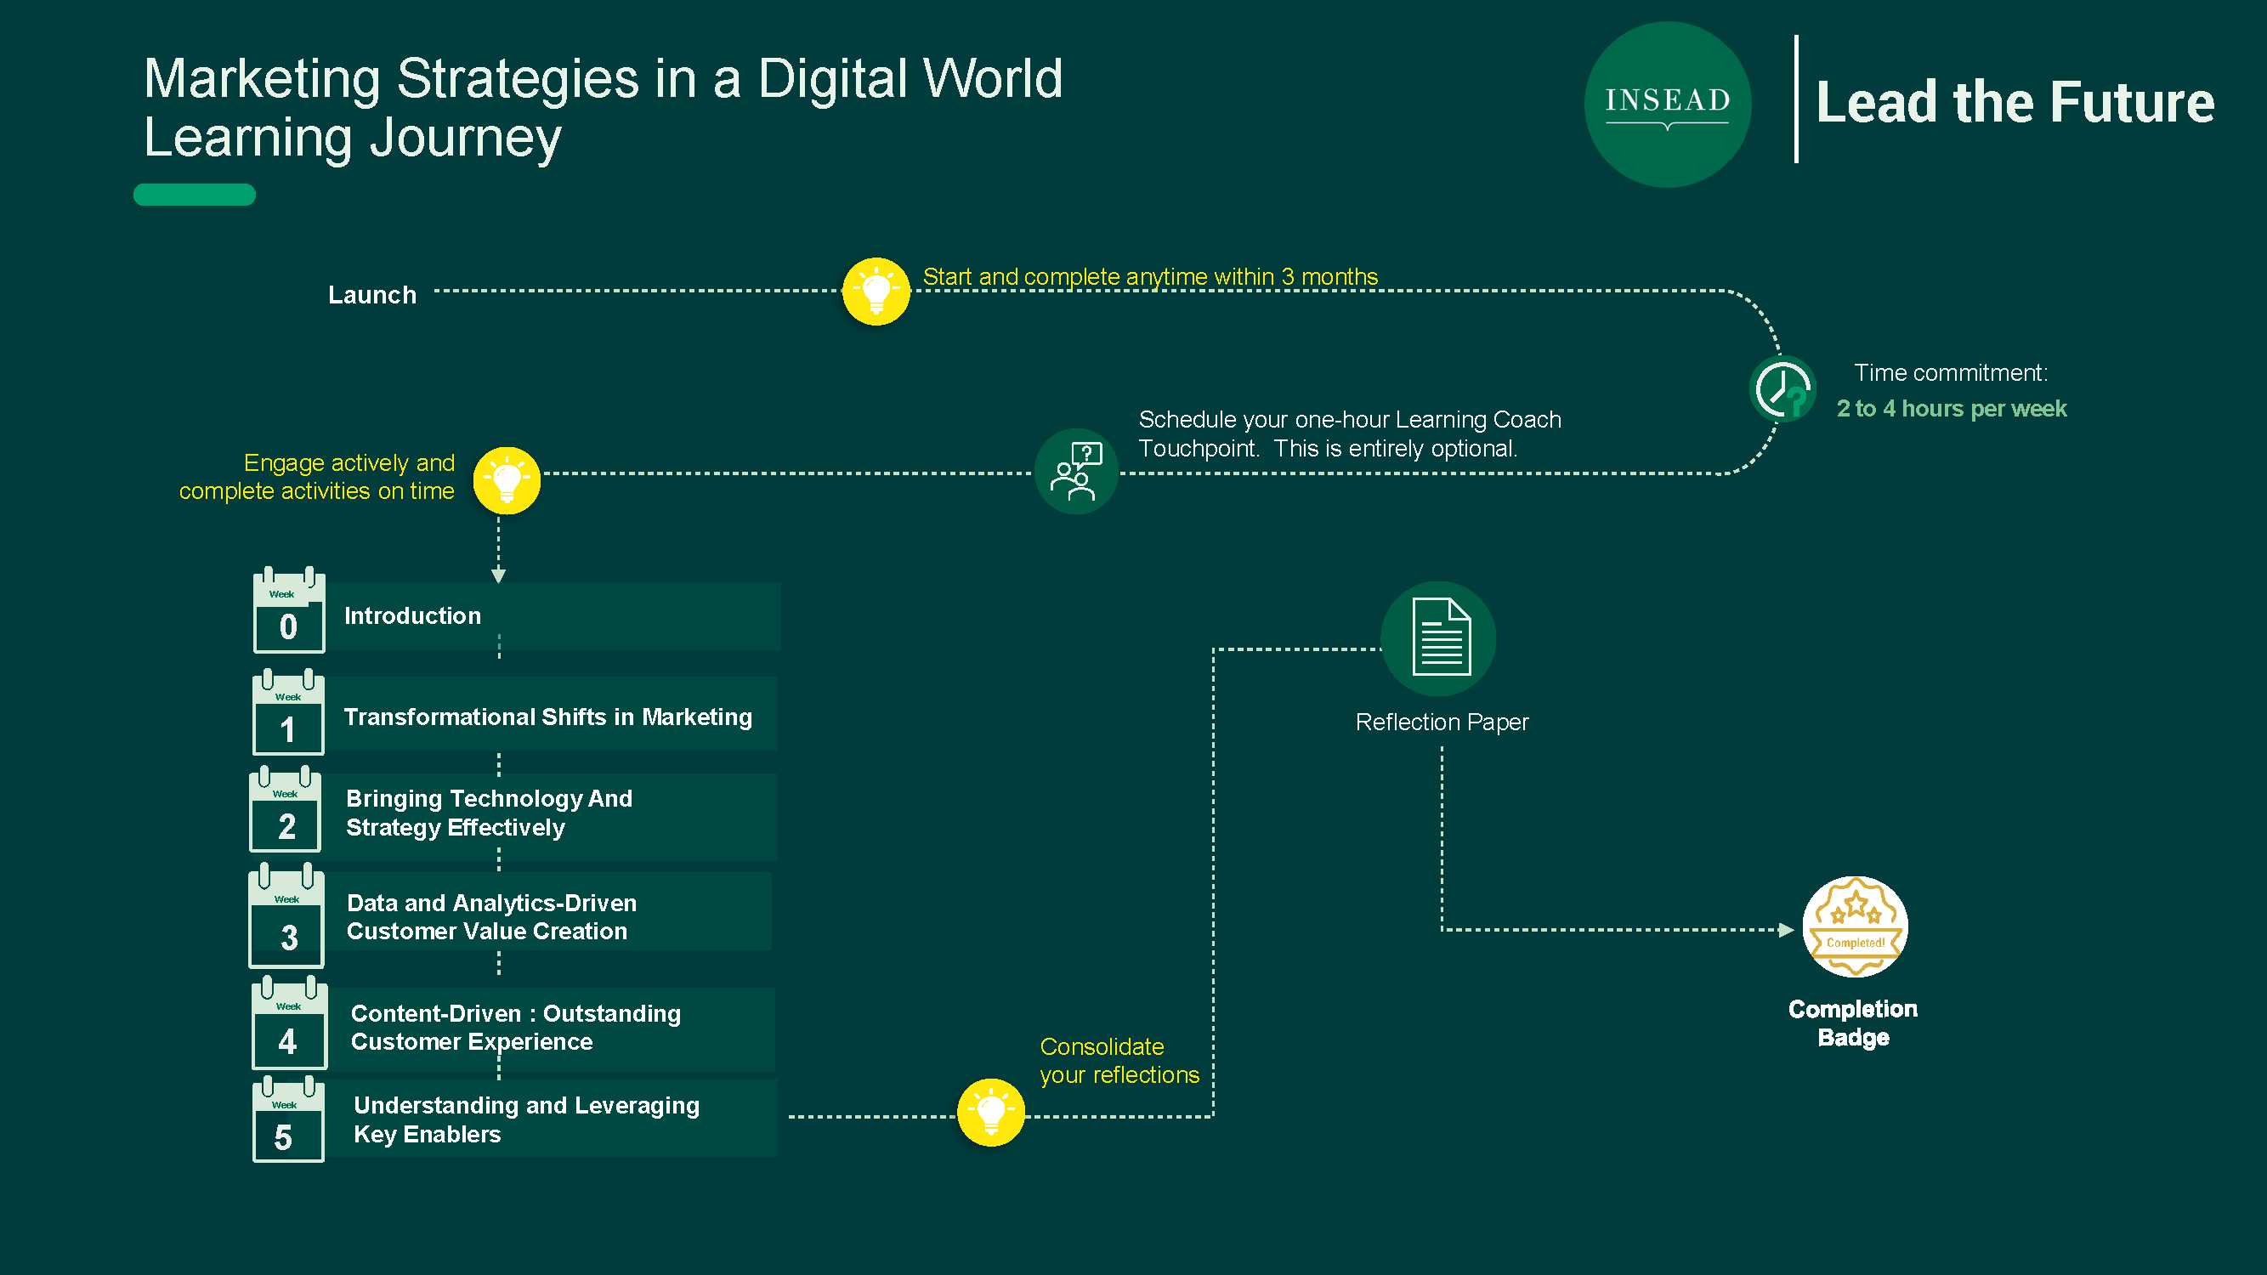Click the Consolidate your reflections lightbulb
2267x1275 pixels.
pos(991,1113)
